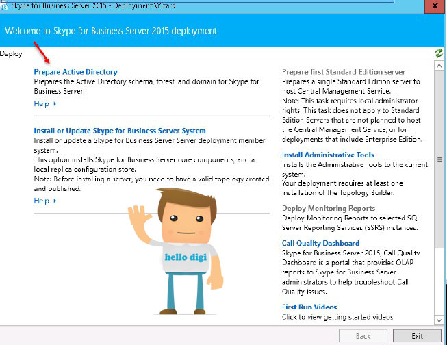Click Deploy Monitoring Reports heading
Image resolution: width=447 pixels, height=345 pixels.
click(x=329, y=208)
